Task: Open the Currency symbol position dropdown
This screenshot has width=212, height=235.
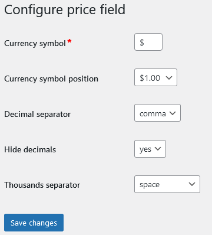Action: (155, 77)
